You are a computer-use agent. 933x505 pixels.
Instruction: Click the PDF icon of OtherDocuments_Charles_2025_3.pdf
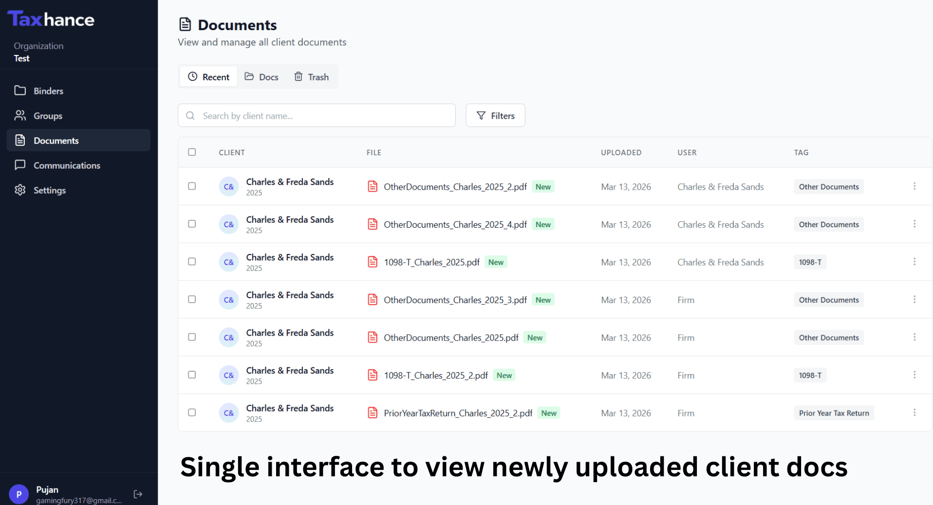pyautogui.click(x=373, y=300)
